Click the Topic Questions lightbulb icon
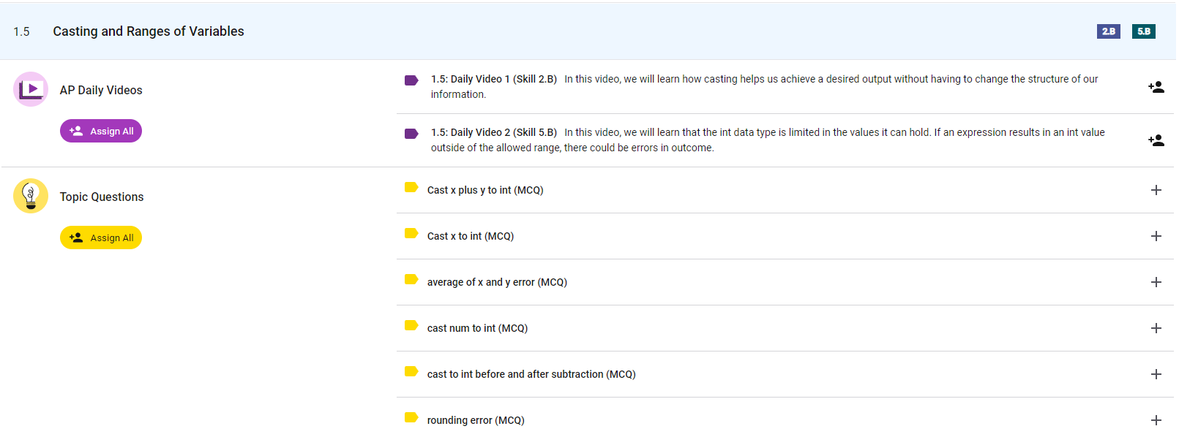This screenshot has width=1179, height=437. [31, 196]
